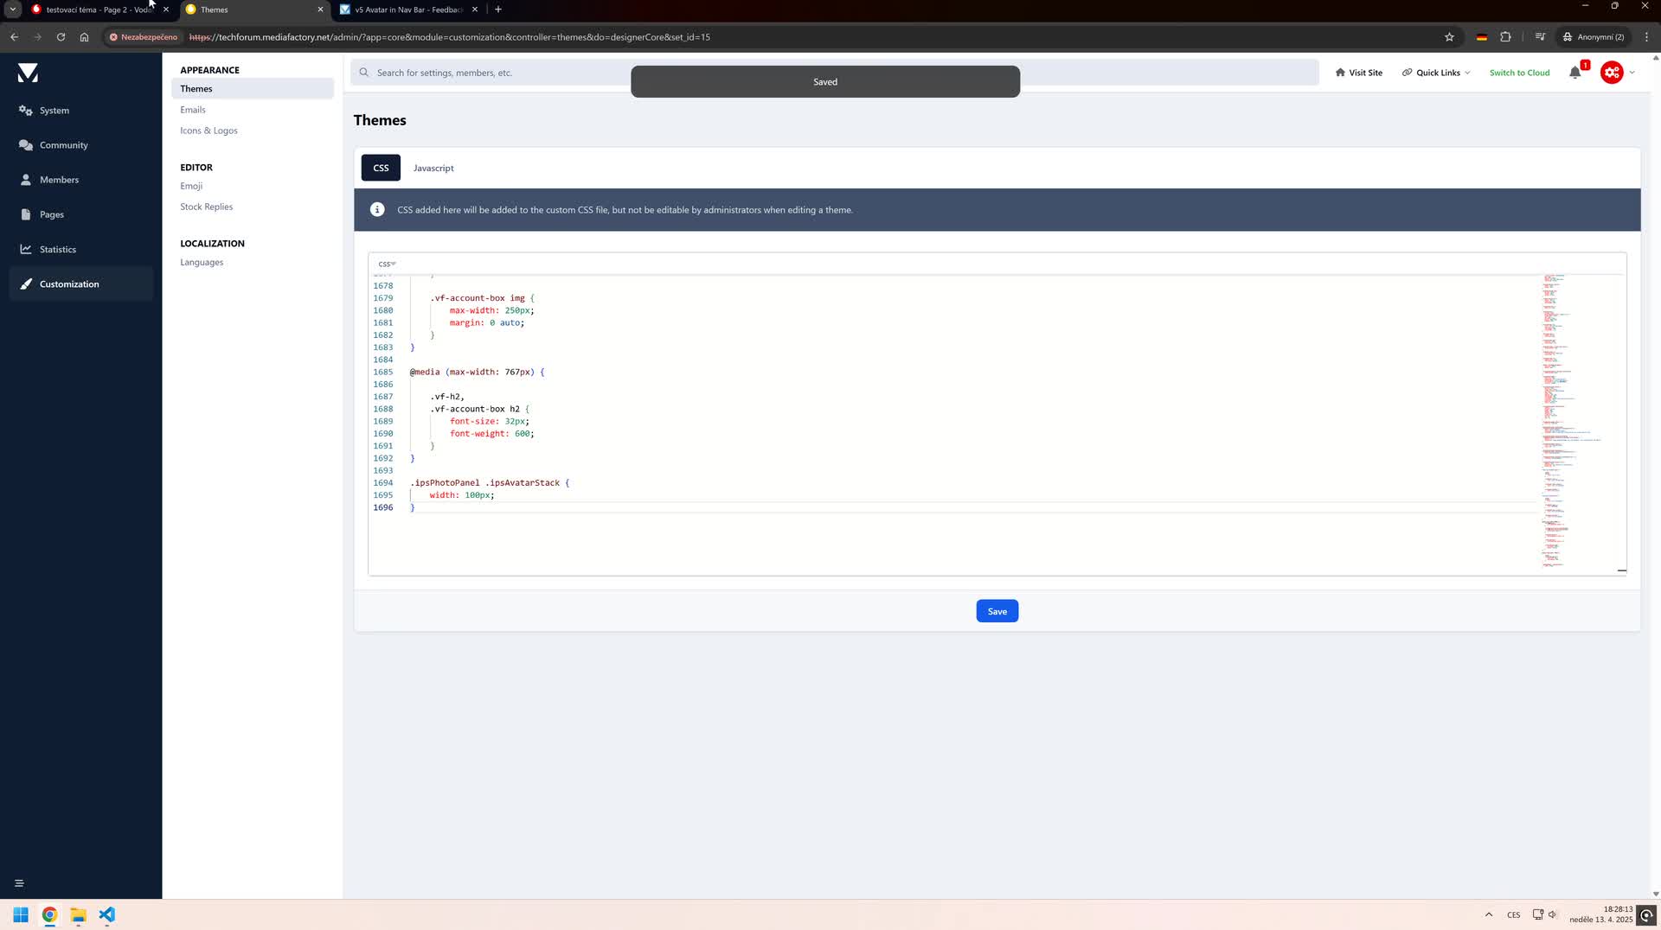Click the German flag extension icon

click(x=1482, y=37)
